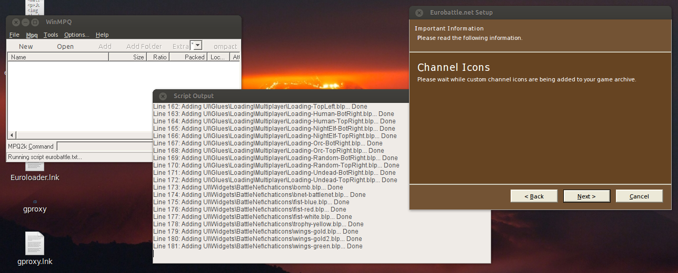The height and width of the screenshot is (273, 678).
Task: Select output line 170 Loading-Random-TopRight.blp
Action: pyautogui.click(x=276, y=165)
